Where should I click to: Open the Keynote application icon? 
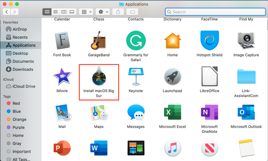pos(136,77)
